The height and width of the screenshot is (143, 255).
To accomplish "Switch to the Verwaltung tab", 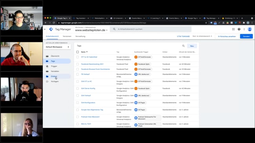I will (80, 36).
